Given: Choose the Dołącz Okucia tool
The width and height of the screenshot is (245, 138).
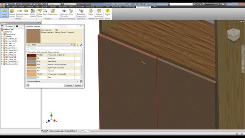Looking at the screenshot, I should tap(39, 13).
